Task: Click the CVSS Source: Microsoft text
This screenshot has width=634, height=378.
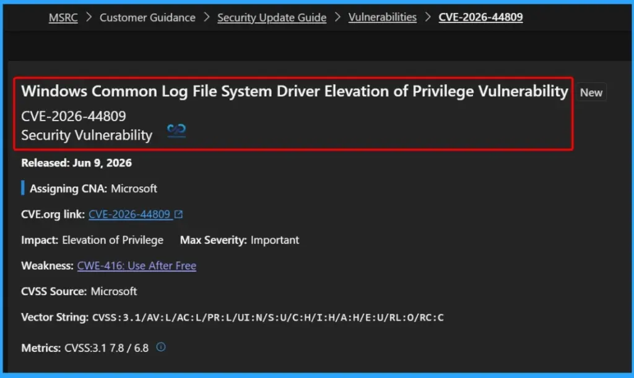Action: [79, 291]
